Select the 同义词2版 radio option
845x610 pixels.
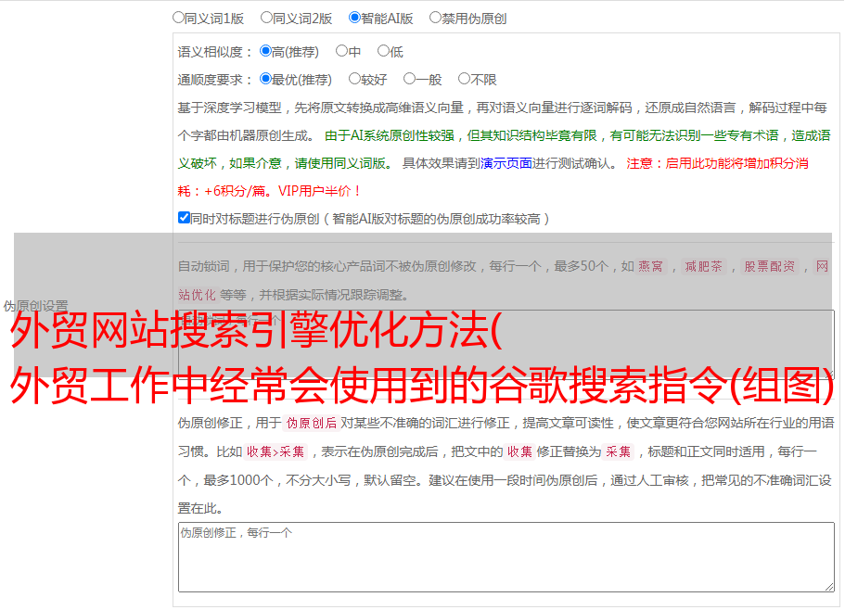[266, 18]
